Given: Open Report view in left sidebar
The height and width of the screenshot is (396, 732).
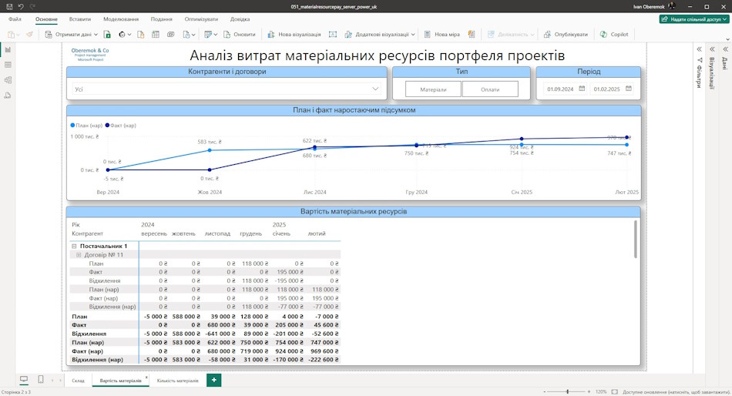Looking at the screenshot, I should pyautogui.click(x=8, y=49).
